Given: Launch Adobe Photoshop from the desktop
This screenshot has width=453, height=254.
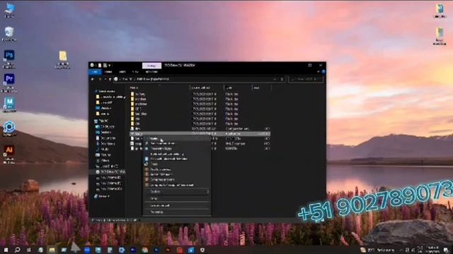Looking at the screenshot, I should 9,59.
